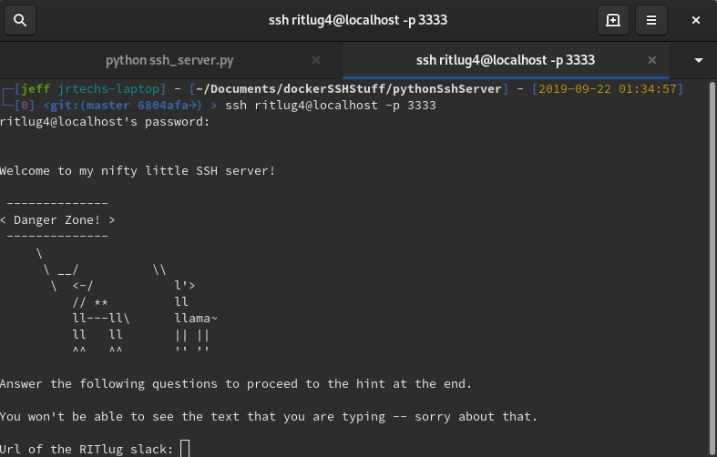717x457 pixels.
Task: Open the terminal search icon
Action: pos(21,20)
